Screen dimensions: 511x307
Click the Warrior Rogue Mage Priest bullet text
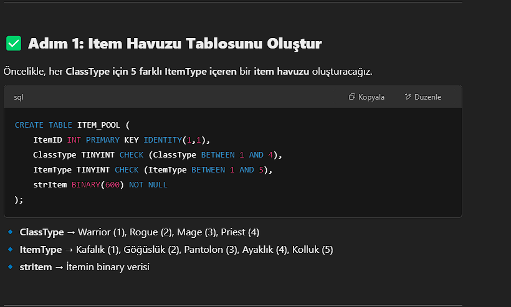[x=168, y=232]
